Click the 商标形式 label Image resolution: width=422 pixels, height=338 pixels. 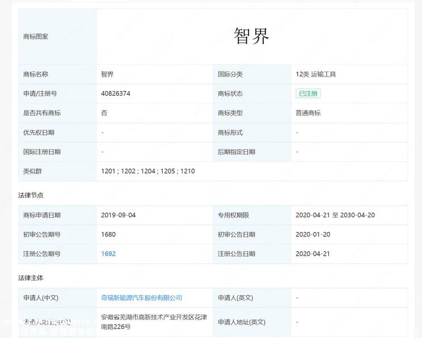pyautogui.click(x=230, y=132)
